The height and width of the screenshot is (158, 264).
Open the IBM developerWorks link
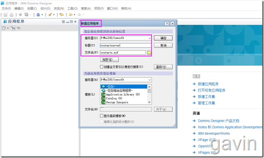tap(214, 133)
